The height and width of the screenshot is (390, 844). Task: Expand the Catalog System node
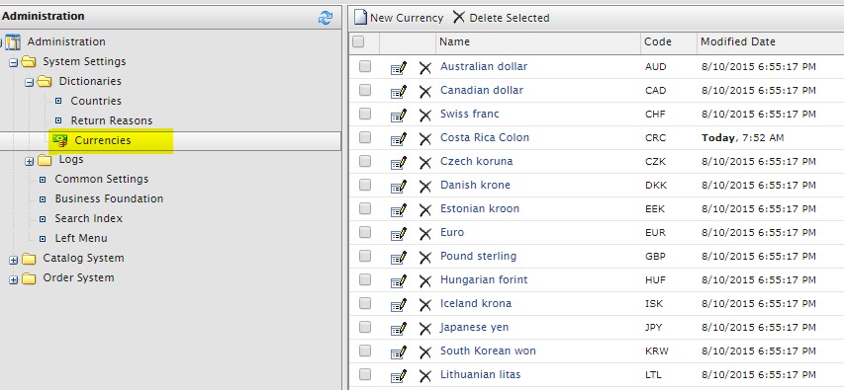14,260
